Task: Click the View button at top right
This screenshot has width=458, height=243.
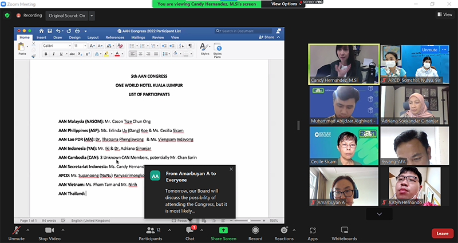Action: pos(445,14)
